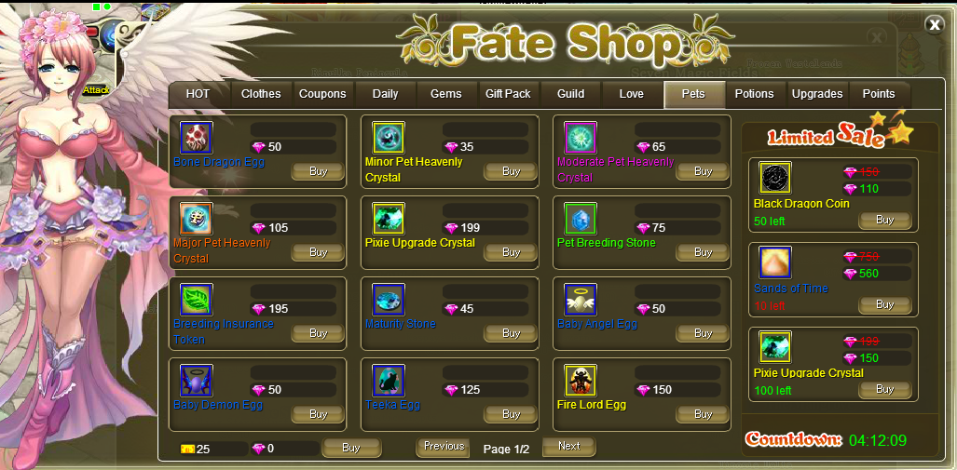Select the Pet Breeding Stone icon
This screenshot has height=470, width=957.
click(581, 218)
